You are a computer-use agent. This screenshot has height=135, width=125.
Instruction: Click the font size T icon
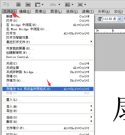[100, 19]
